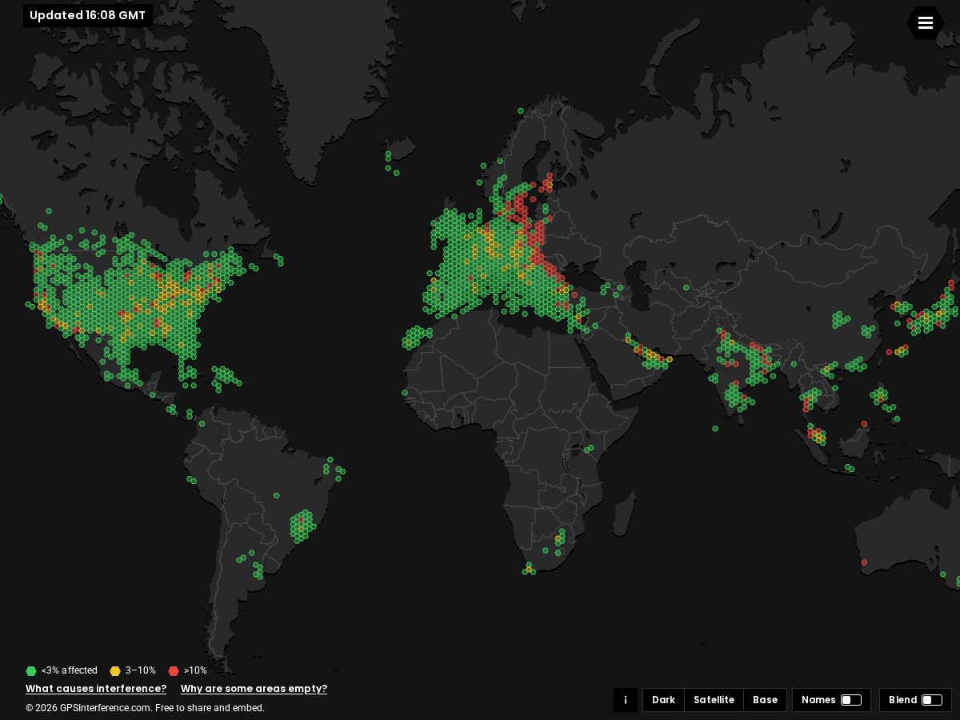Open 'What causes interference?' link
The image size is (960, 720).
(x=96, y=689)
